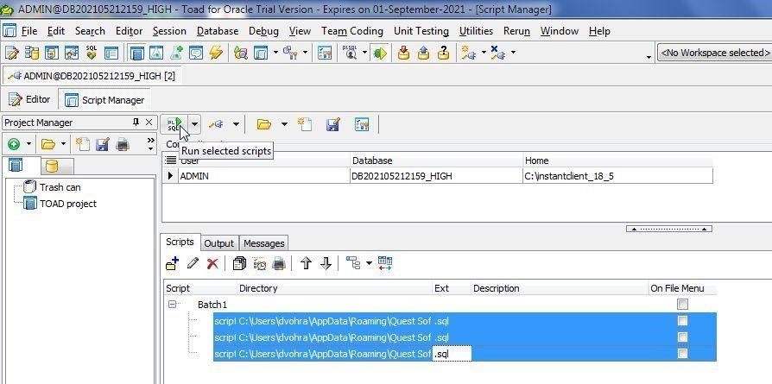Click the Database column header in connections grid
Image resolution: width=772 pixels, height=384 pixels.
[x=436, y=161]
